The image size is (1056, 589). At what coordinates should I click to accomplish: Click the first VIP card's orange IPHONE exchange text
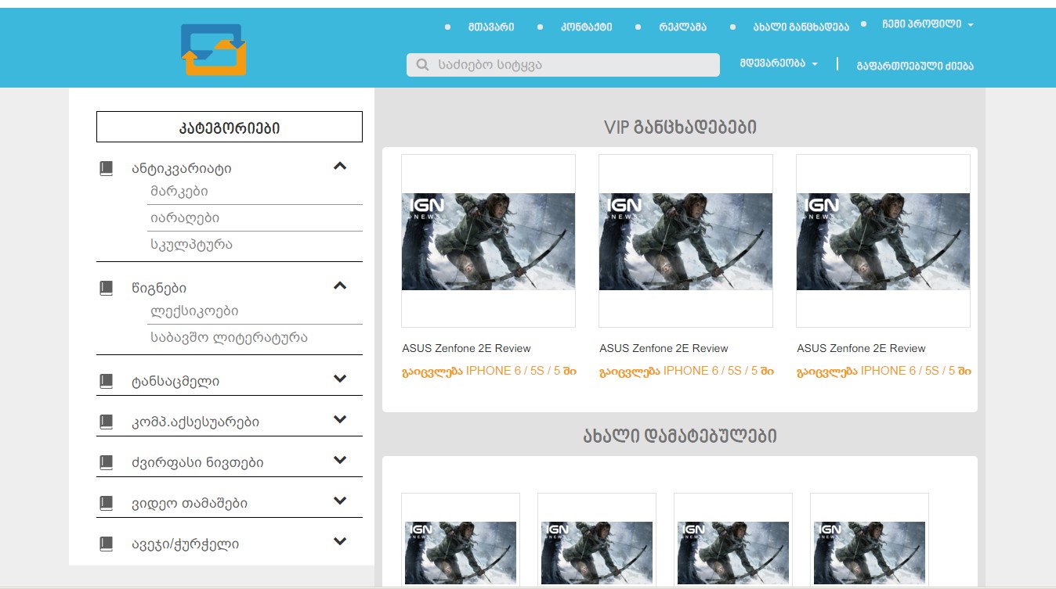(x=490, y=371)
